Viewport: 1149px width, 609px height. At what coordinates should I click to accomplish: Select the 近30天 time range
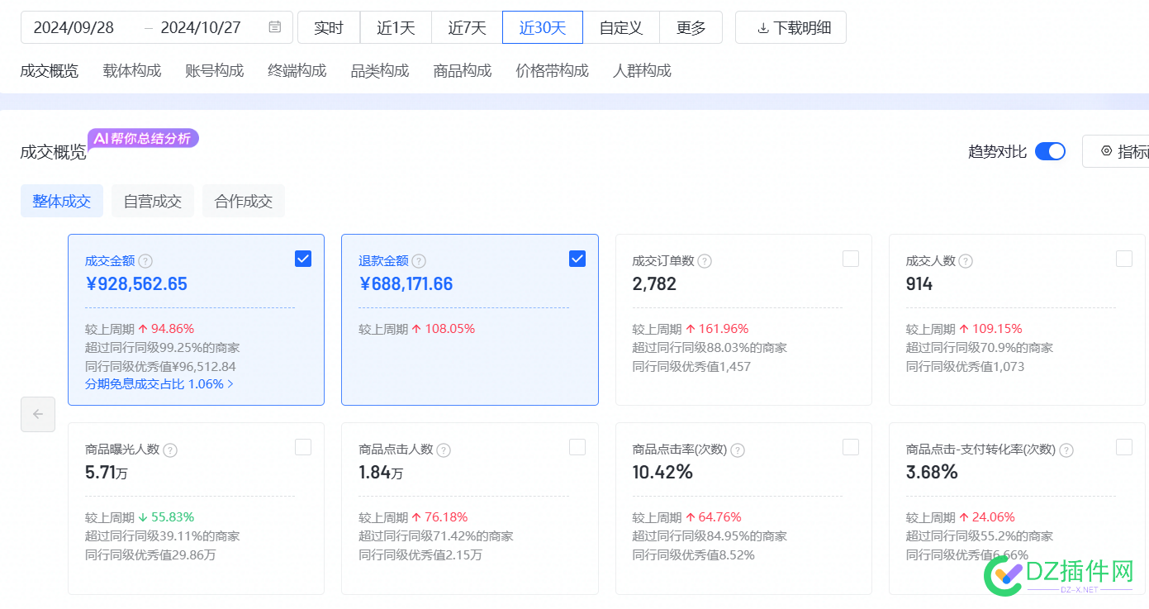click(543, 27)
